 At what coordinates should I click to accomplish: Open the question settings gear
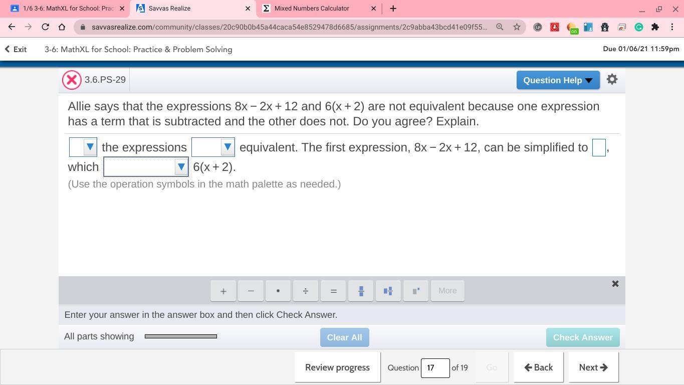pos(612,79)
